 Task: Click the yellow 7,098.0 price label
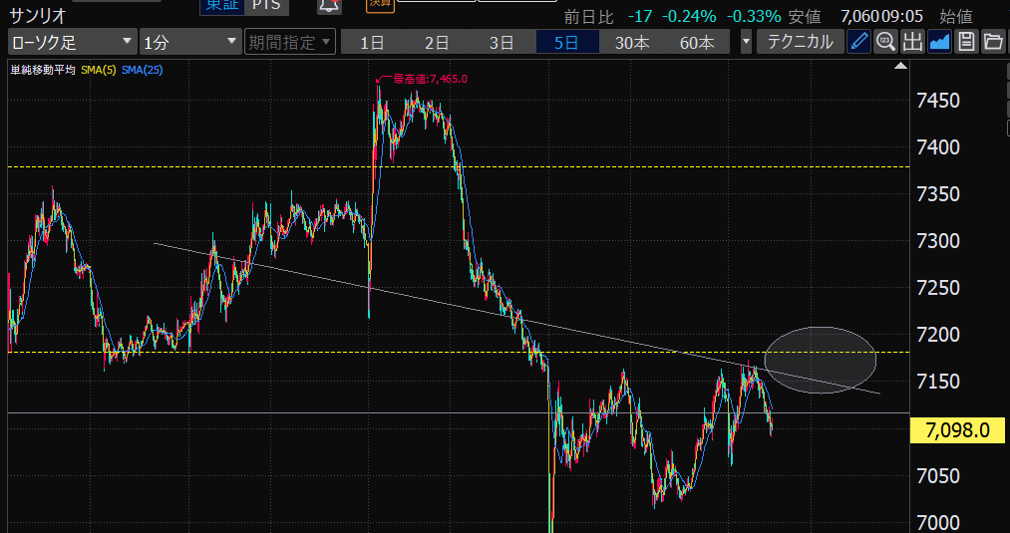point(957,430)
